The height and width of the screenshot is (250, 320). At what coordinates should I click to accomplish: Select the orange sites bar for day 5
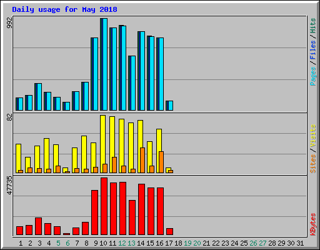click(x=58, y=169)
